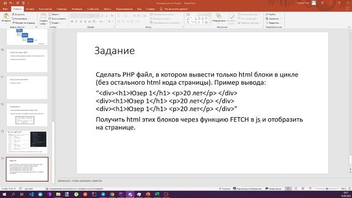Switch to slide sorter view

coord(296,189)
